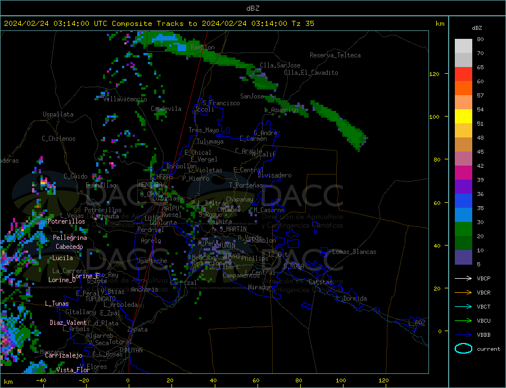The height and width of the screenshot is (388, 506).
Task: Click the VBCT legend label
Action: coord(484,306)
